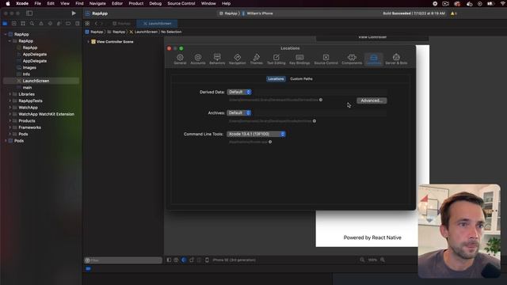This screenshot has height=285, width=507.
Task: Click the Apple menu logo
Action: 8,3
